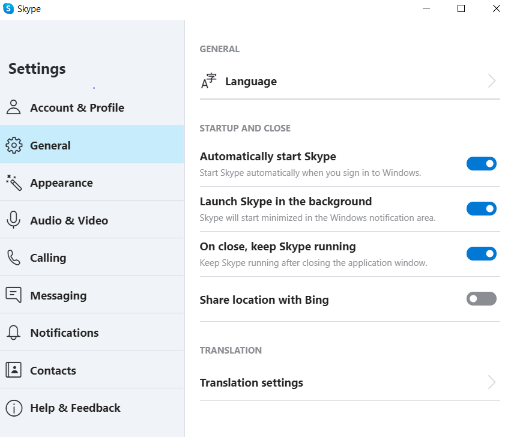The image size is (514, 437).
Task: Enable Share location with Bing
Action: (481, 299)
